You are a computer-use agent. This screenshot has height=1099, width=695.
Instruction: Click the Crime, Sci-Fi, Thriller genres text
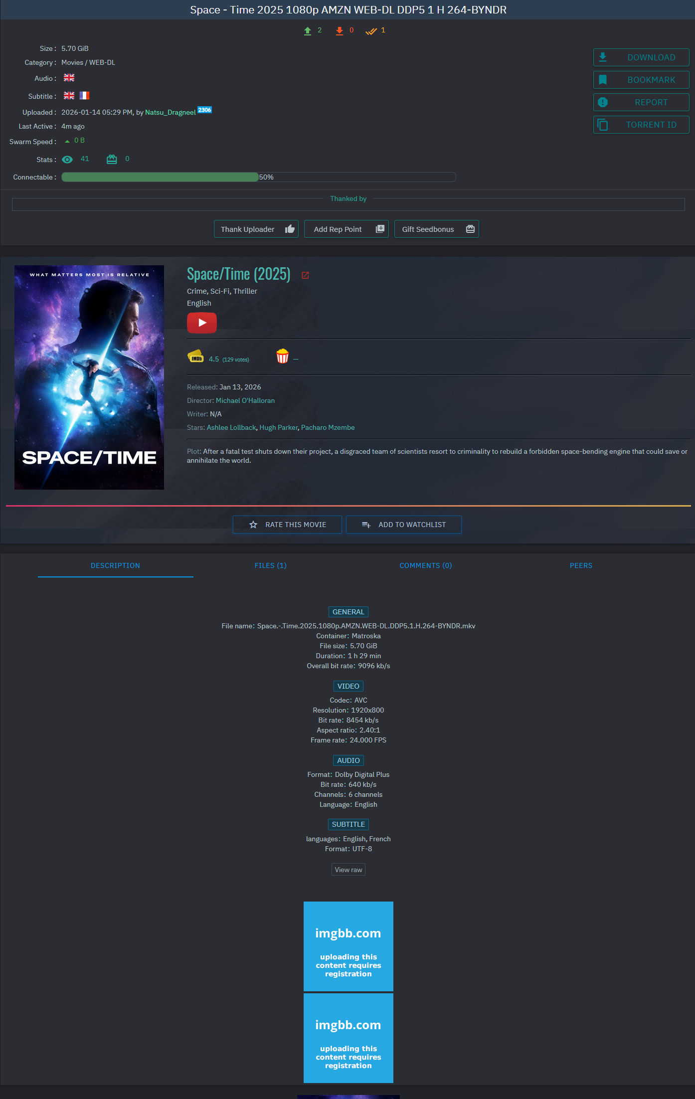(222, 291)
